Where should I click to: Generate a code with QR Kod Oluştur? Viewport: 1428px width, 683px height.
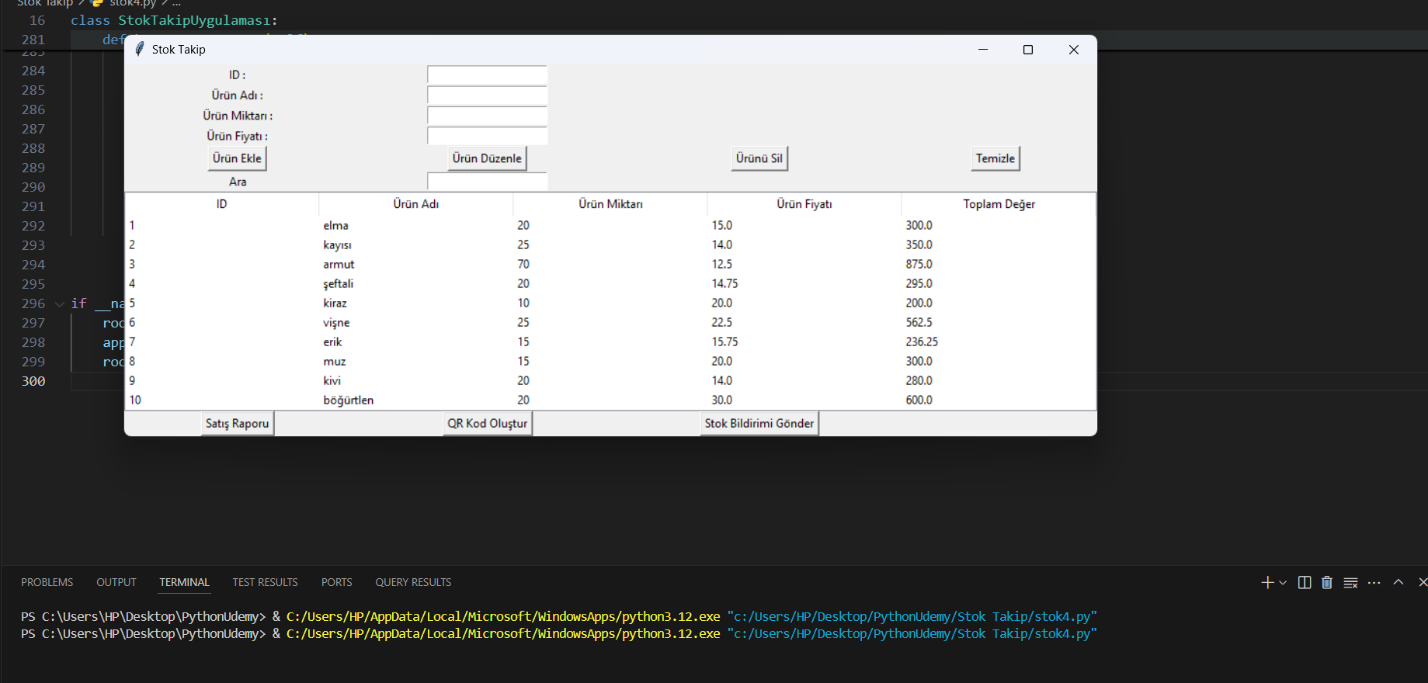(487, 423)
